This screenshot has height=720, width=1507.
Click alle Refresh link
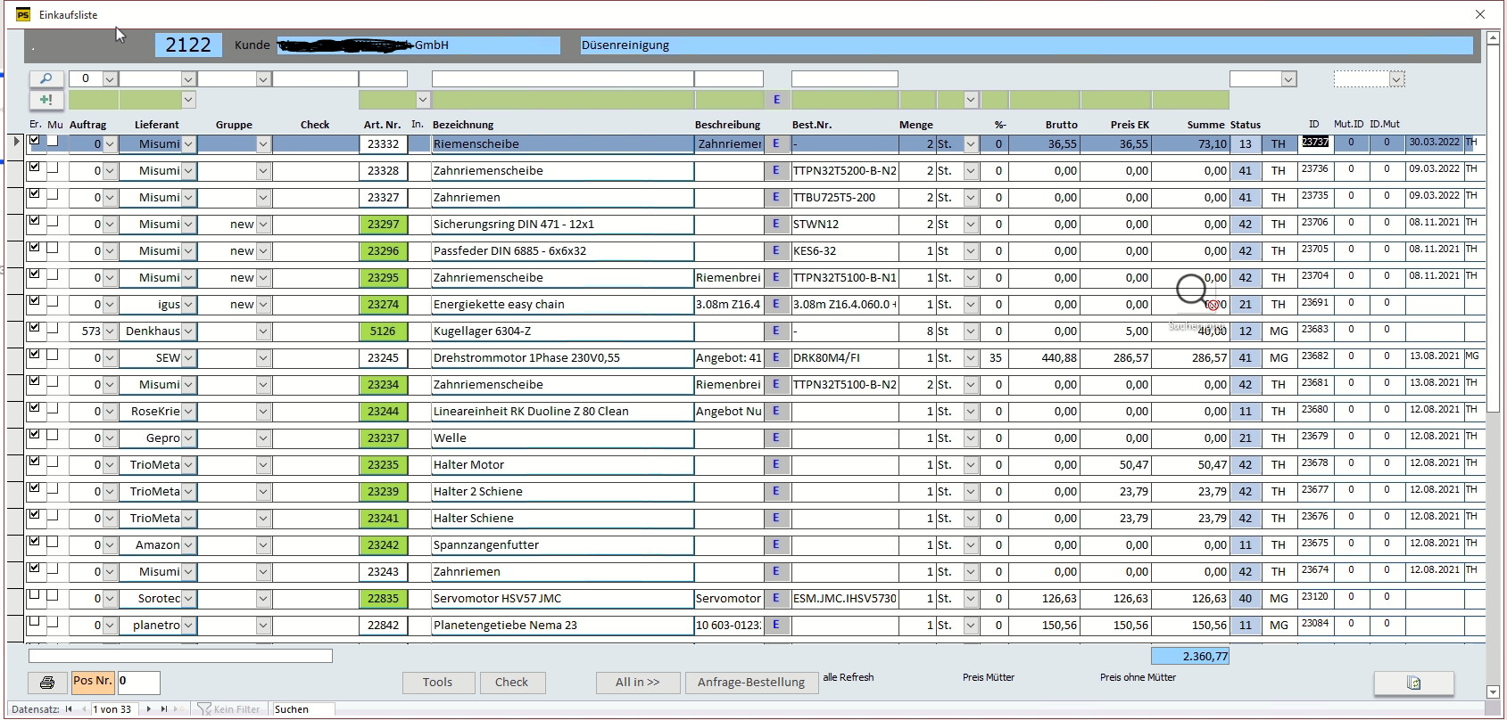[x=849, y=677]
